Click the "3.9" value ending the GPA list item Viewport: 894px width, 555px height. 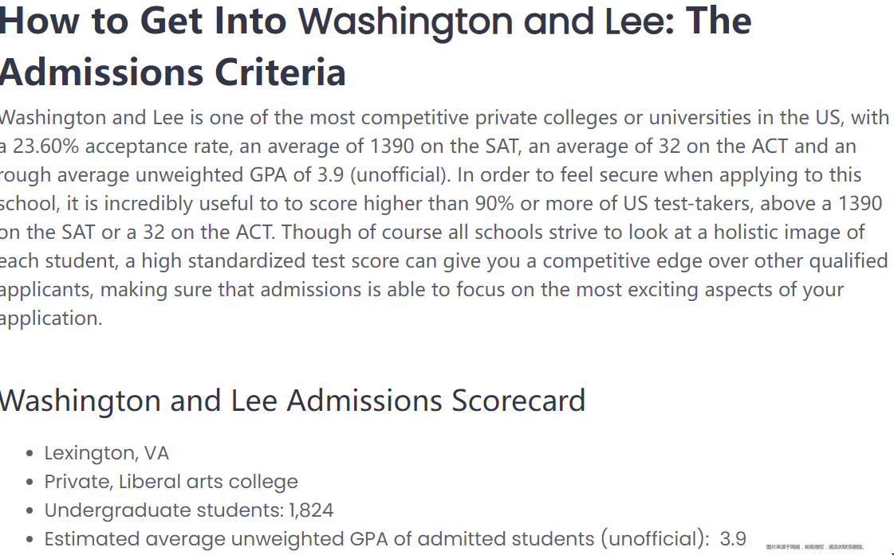[x=733, y=539]
